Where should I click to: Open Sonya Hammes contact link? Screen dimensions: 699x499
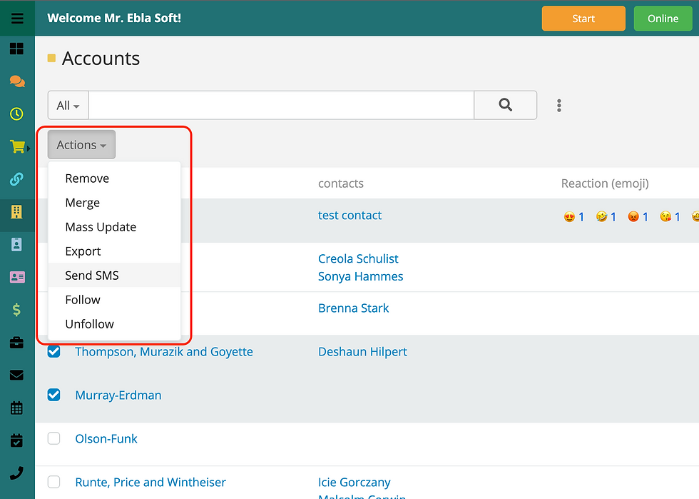pyautogui.click(x=361, y=277)
